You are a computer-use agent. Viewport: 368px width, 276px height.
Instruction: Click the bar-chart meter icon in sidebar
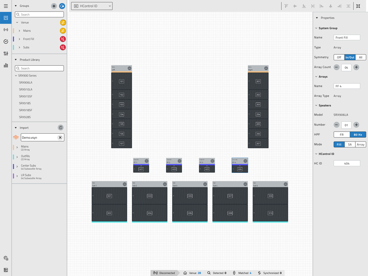pyautogui.click(x=6, y=65)
